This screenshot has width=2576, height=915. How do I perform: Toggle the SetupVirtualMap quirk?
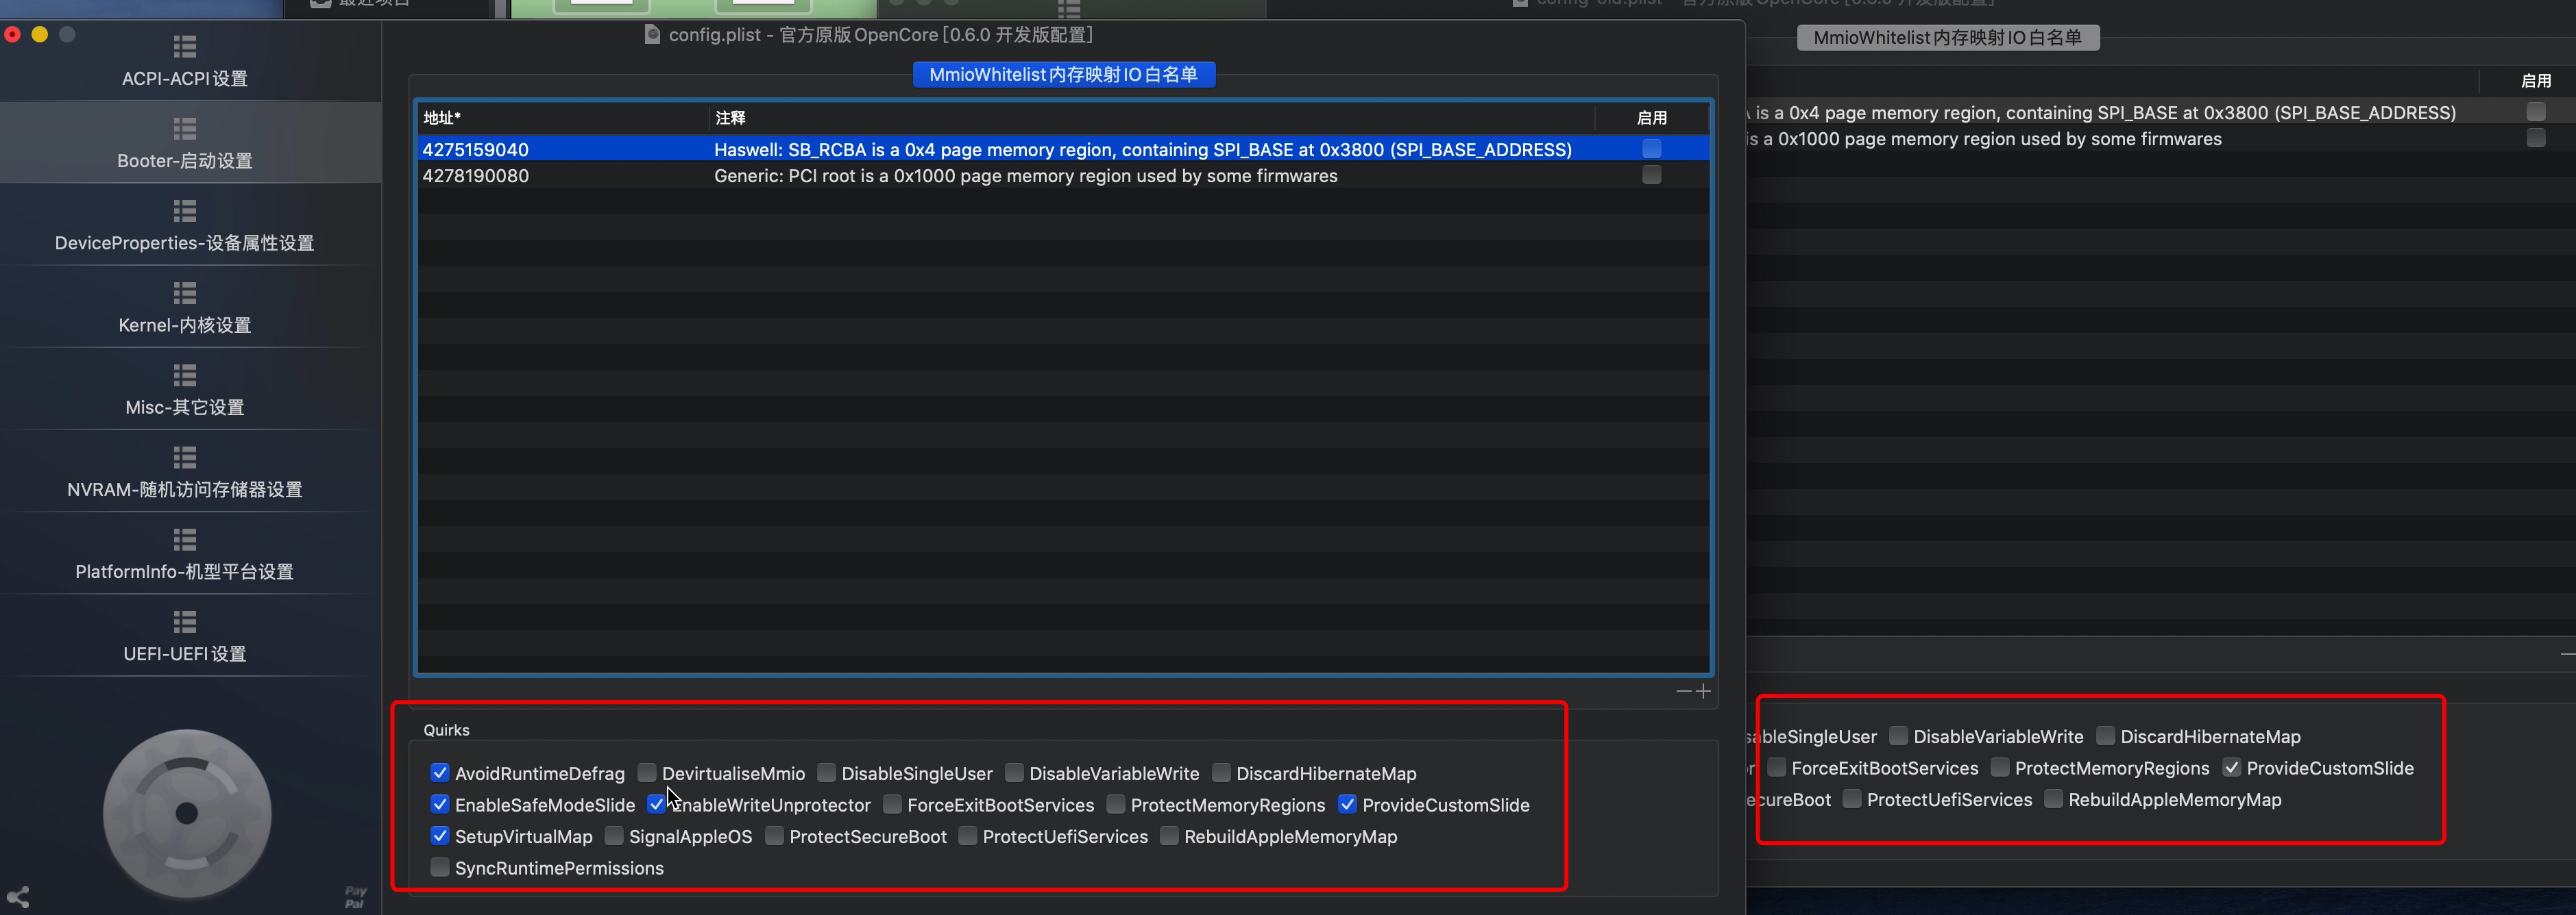(440, 835)
